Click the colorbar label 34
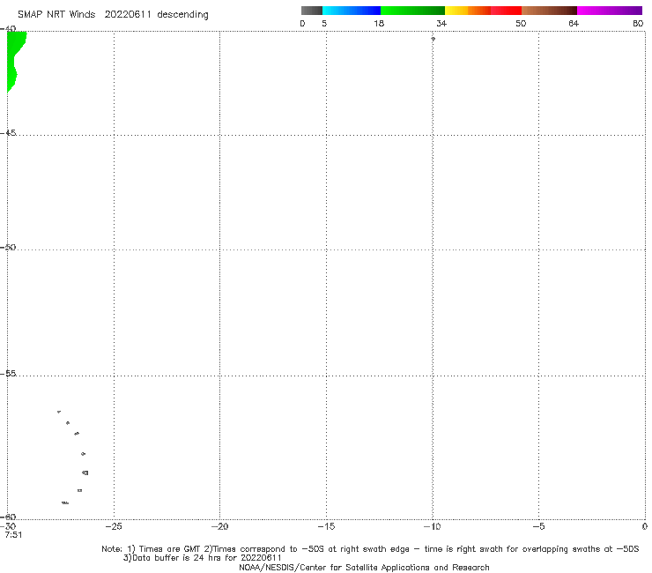This screenshot has height=573, width=652. tap(441, 23)
